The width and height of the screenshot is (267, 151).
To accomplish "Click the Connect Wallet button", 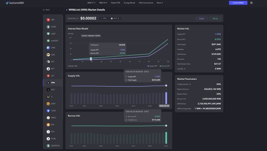I will [238, 3].
